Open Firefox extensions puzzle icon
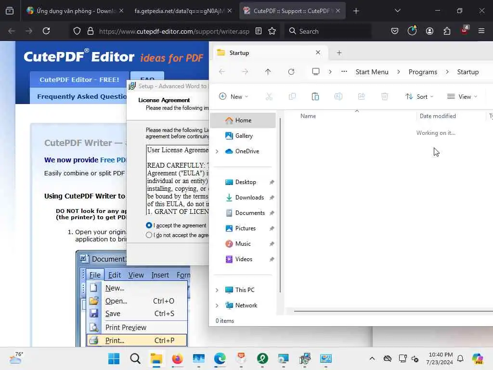The width and height of the screenshot is (493, 370). click(x=447, y=31)
